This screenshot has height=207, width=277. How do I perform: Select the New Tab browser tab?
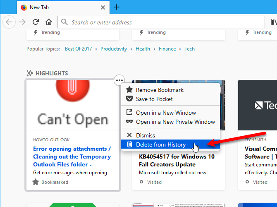63,7
